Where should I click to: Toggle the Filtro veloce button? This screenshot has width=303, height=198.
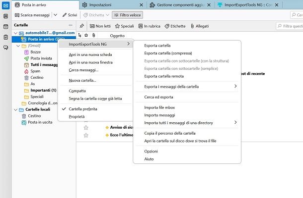tap(127, 15)
